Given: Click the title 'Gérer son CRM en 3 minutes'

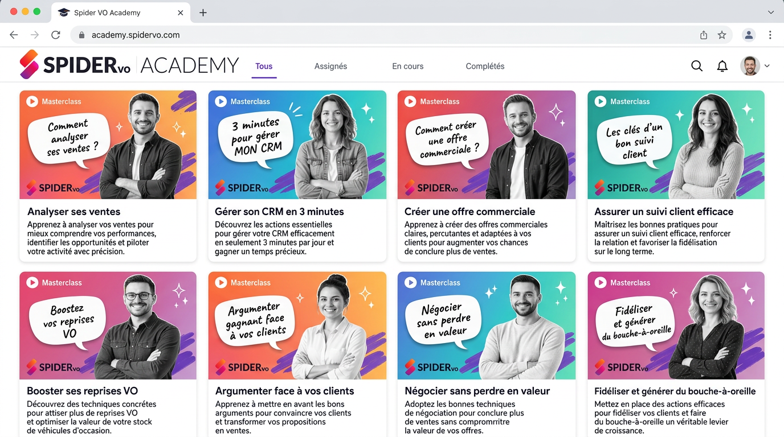Looking at the screenshot, I should (279, 212).
